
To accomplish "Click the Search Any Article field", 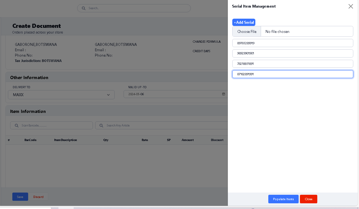I will coord(164,126).
